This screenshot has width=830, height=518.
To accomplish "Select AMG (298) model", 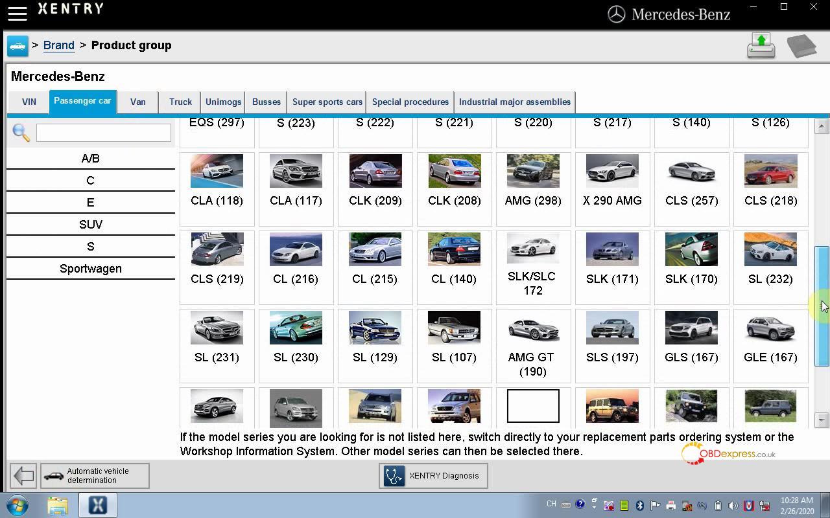I will (x=533, y=189).
